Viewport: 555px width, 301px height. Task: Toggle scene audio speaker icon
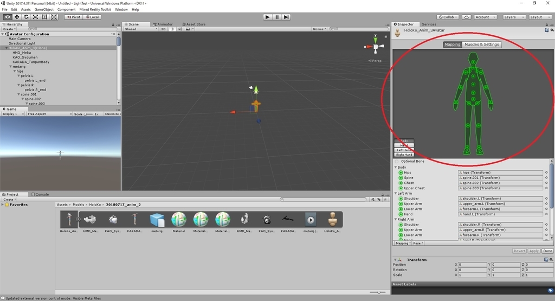[x=180, y=29]
